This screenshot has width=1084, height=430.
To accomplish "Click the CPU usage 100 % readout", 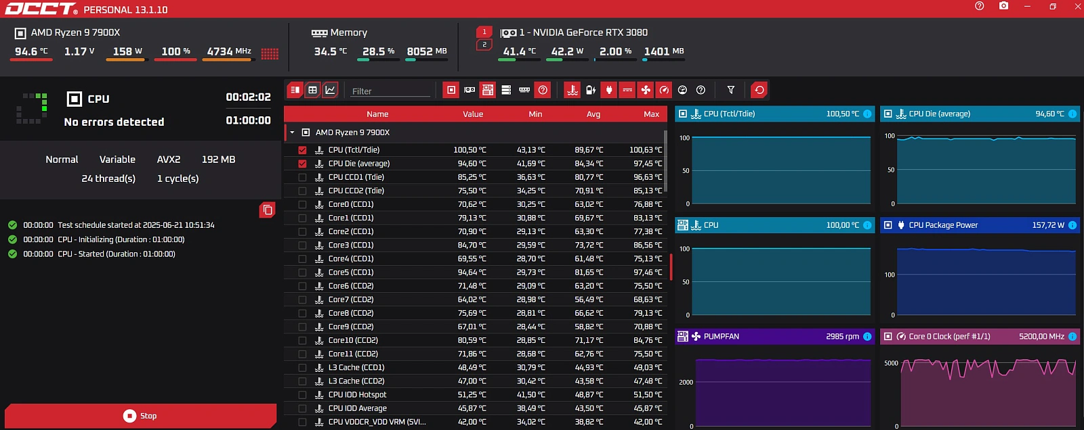I will (x=175, y=51).
